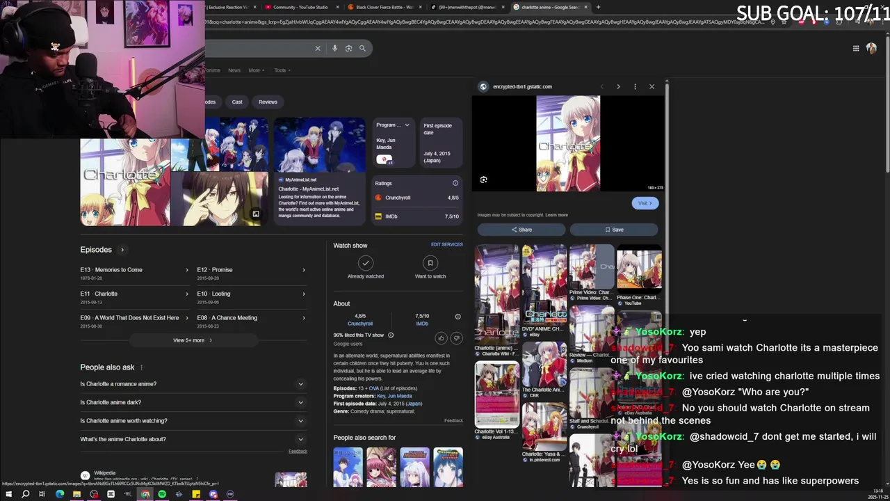
Task: Switch to Black Clover Fierce Battle tab
Action: (x=385, y=7)
